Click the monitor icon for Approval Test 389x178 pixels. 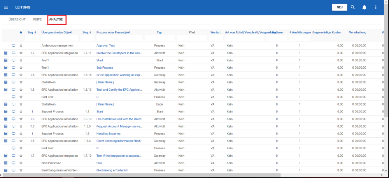pyautogui.click(x=14, y=46)
